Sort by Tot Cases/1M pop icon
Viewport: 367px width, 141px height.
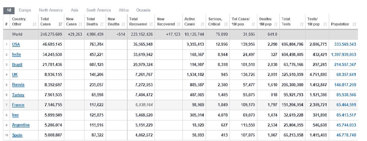tap(254, 24)
